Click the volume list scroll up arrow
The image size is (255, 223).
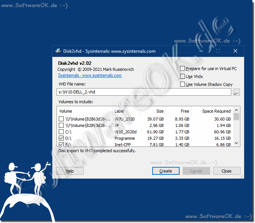(237, 110)
